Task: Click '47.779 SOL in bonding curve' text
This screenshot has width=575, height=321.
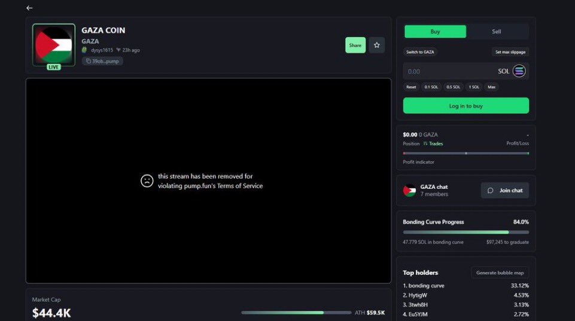Action: click(433, 242)
